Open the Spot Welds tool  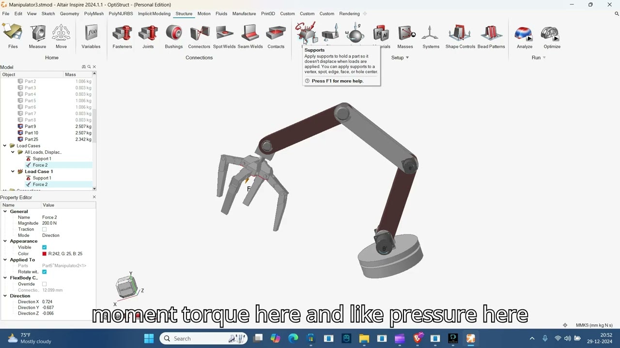(x=224, y=36)
